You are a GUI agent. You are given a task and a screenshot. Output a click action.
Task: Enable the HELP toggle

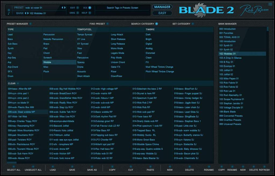[x=90, y=13]
